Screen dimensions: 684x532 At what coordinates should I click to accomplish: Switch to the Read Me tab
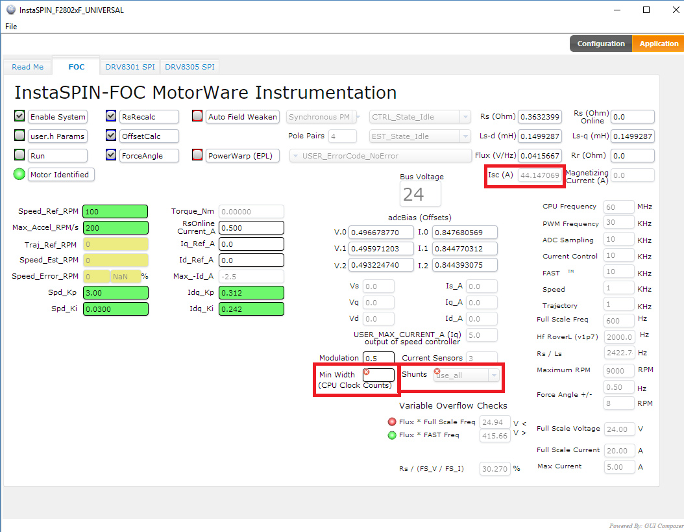pos(27,67)
